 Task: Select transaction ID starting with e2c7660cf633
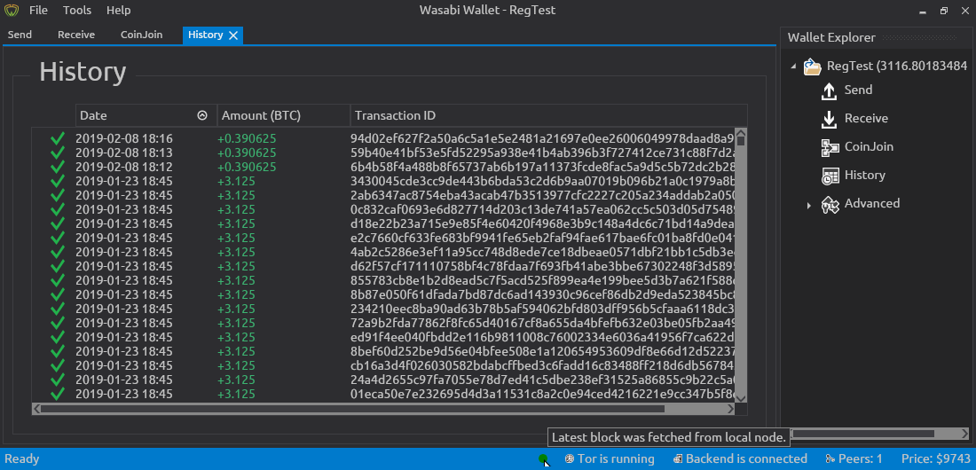(x=542, y=238)
